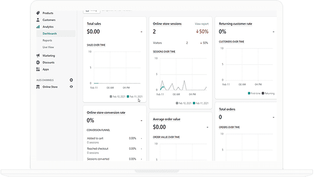Viewport: 314px width, 189px height.
Task: Click the Customers person icon
Action: pos(38,20)
